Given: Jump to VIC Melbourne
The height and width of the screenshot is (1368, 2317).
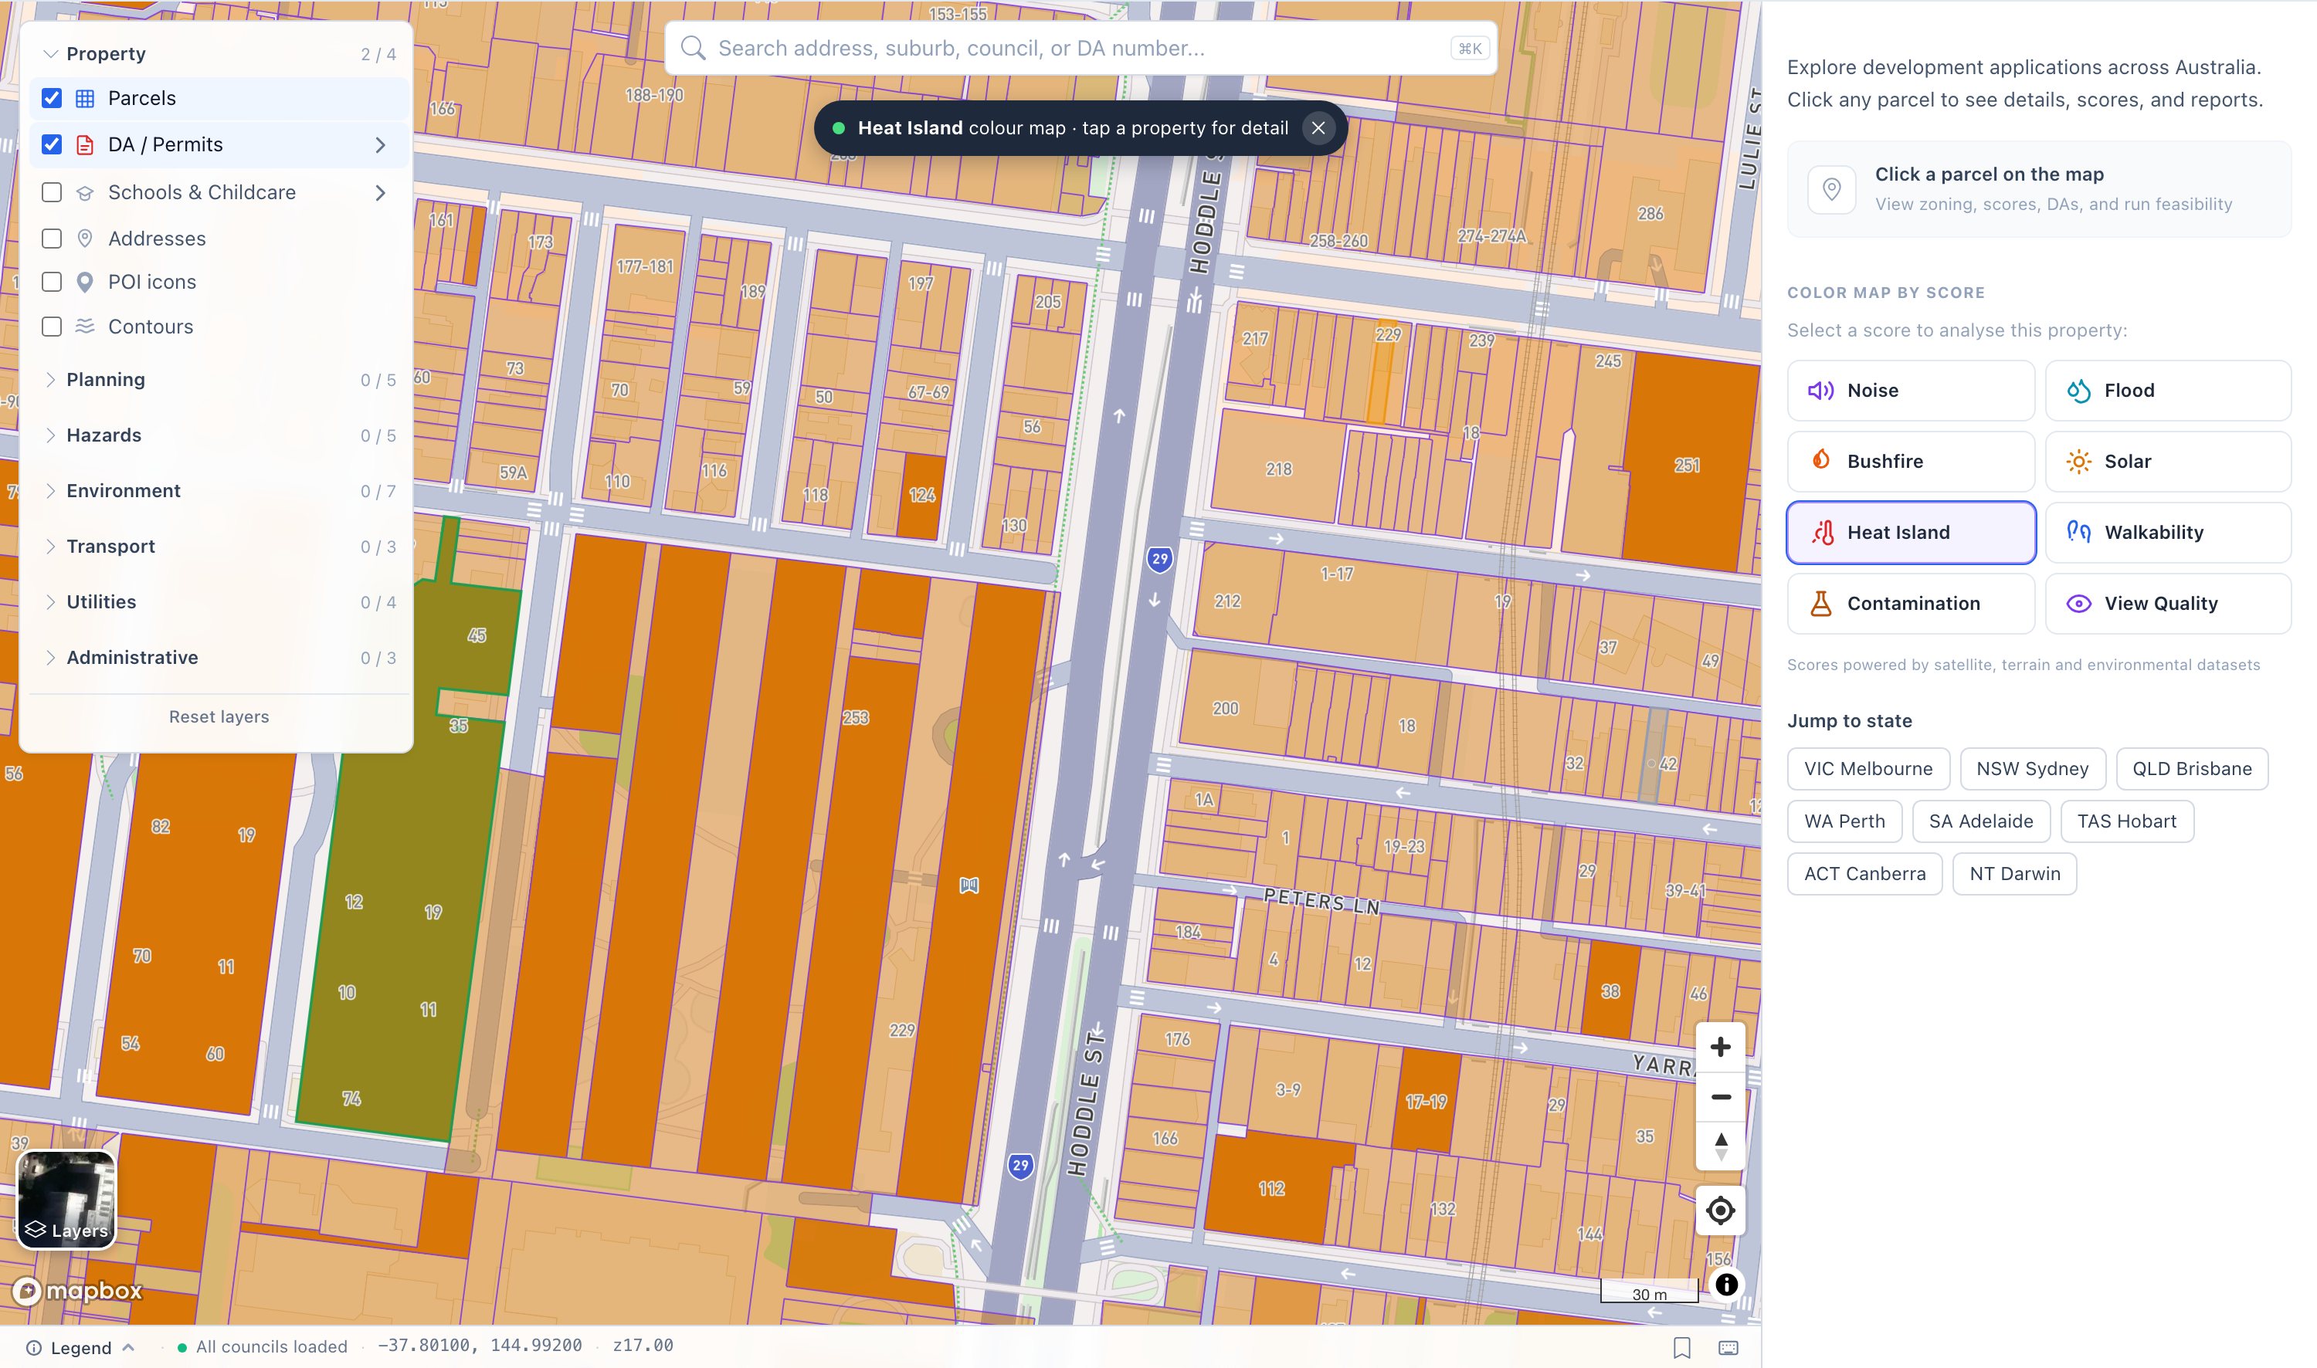Looking at the screenshot, I should pyautogui.click(x=1868, y=769).
